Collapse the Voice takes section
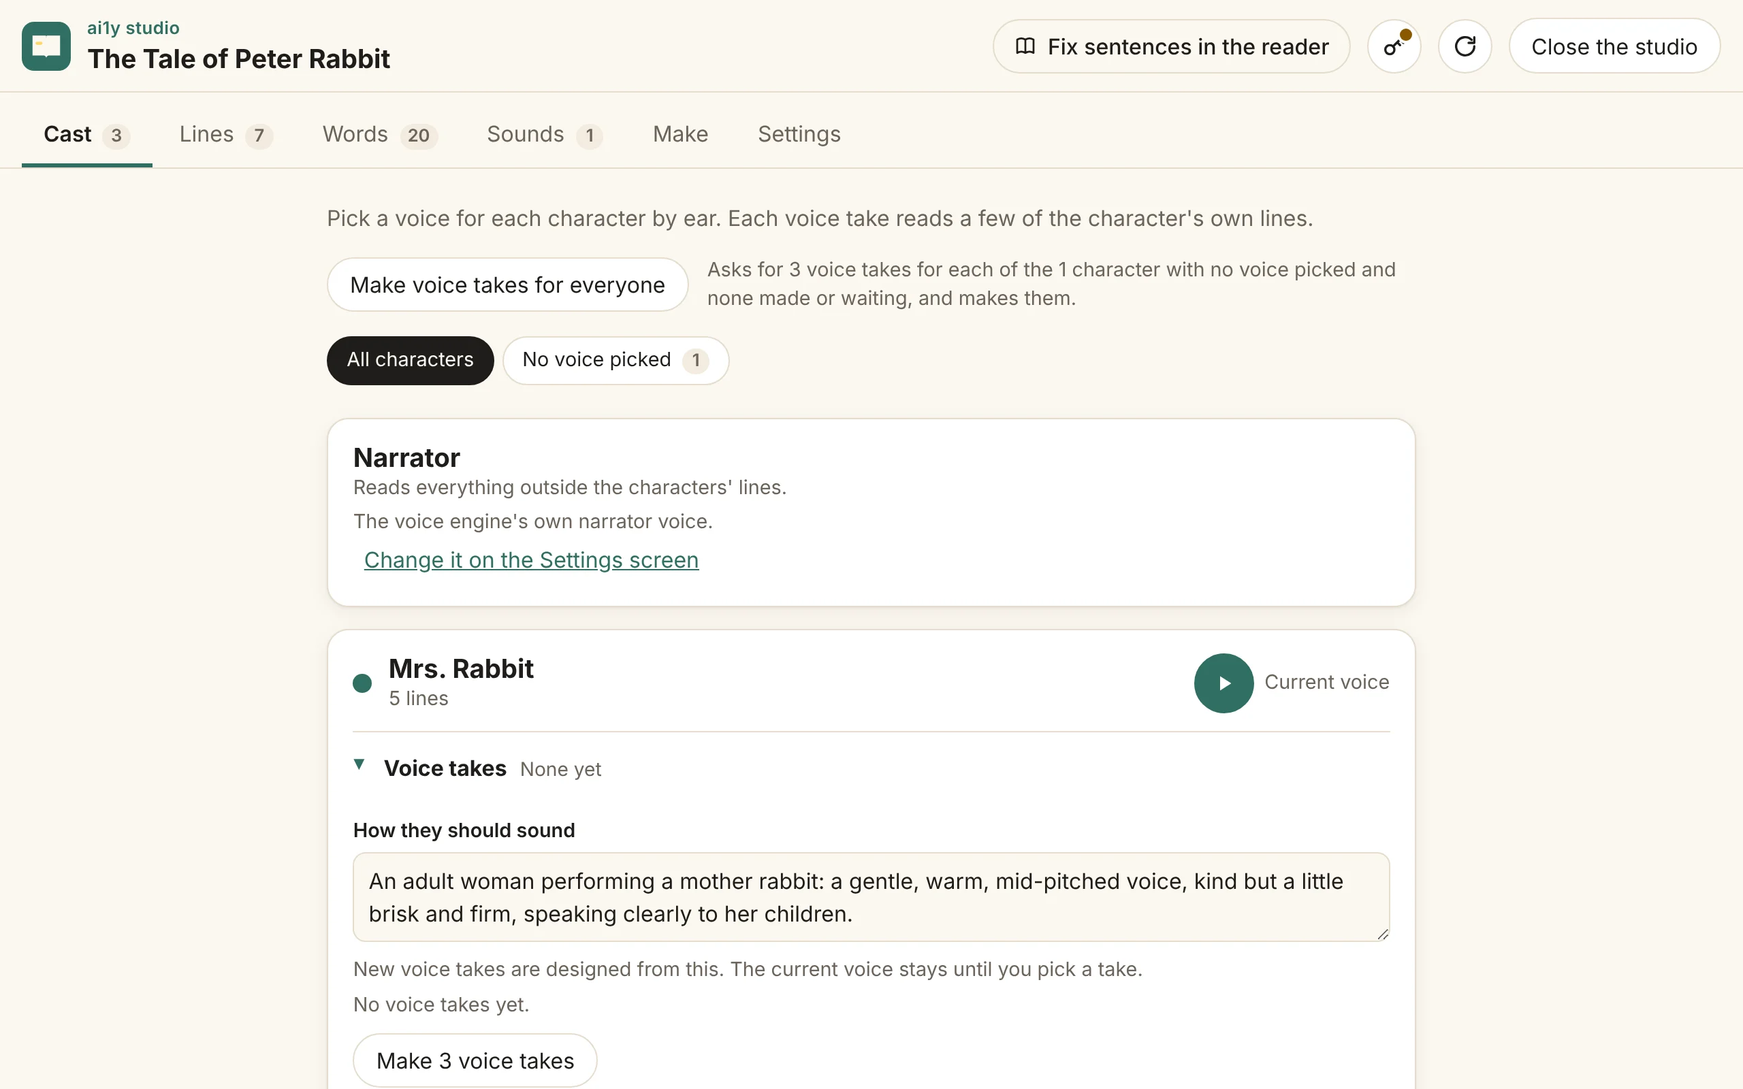Viewport: 1743px width, 1089px height. tap(359, 764)
